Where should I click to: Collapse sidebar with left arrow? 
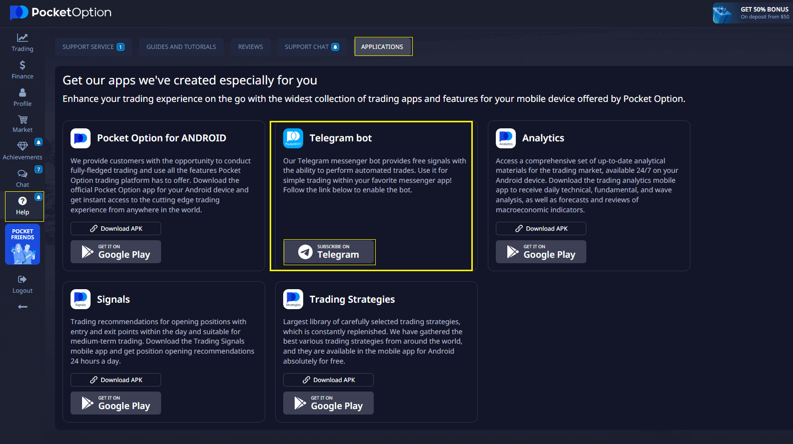(x=23, y=307)
